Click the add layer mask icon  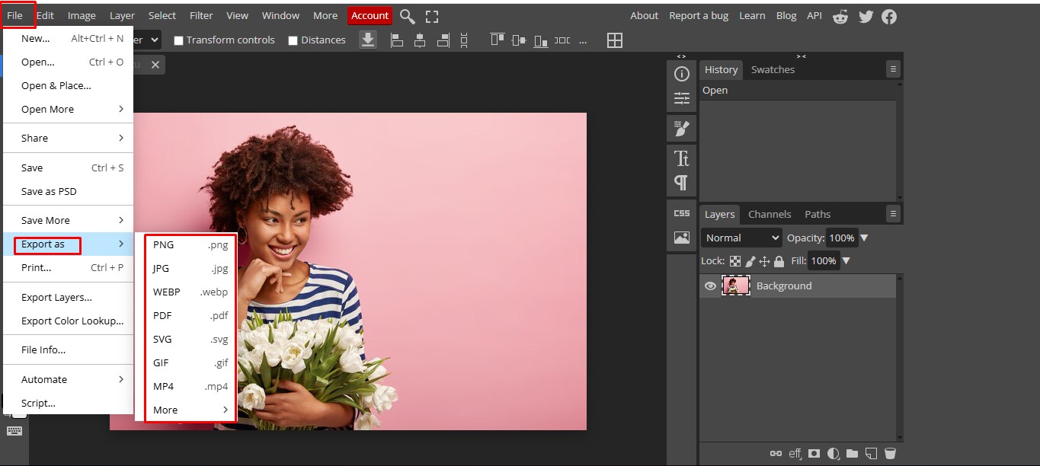click(814, 453)
